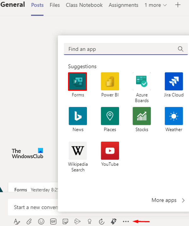The image size is (189, 226).
Task: Click the Find an app field
Action: 126,49
